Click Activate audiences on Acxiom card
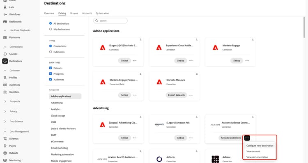The height and width of the screenshot is (163, 308). click(231, 138)
